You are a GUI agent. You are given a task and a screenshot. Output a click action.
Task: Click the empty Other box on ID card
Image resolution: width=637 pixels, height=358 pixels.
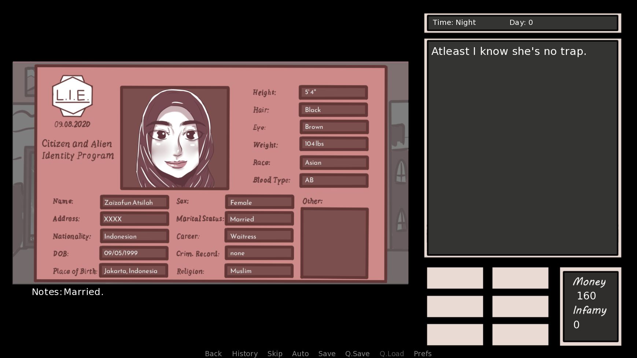pos(334,243)
